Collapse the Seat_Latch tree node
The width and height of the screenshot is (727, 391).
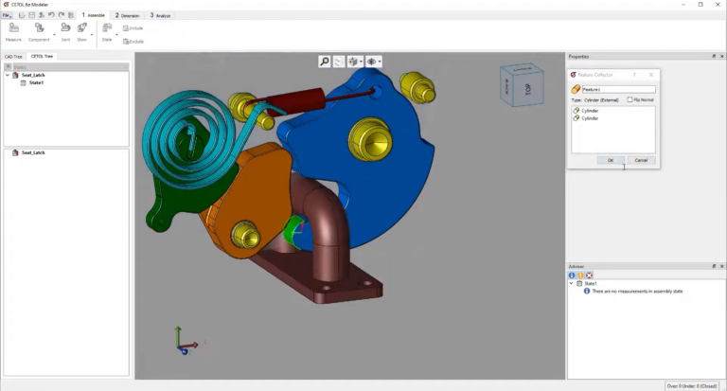point(8,75)
